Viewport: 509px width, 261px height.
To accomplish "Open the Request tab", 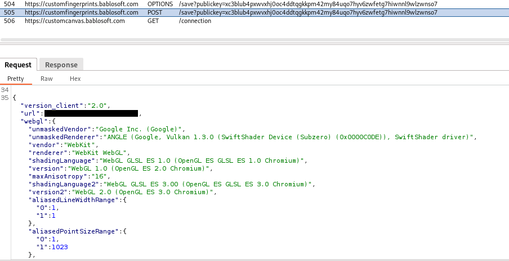I will coord(18,65).
